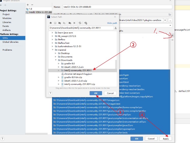Collapse the Downloads folder node

click(56, 60)
